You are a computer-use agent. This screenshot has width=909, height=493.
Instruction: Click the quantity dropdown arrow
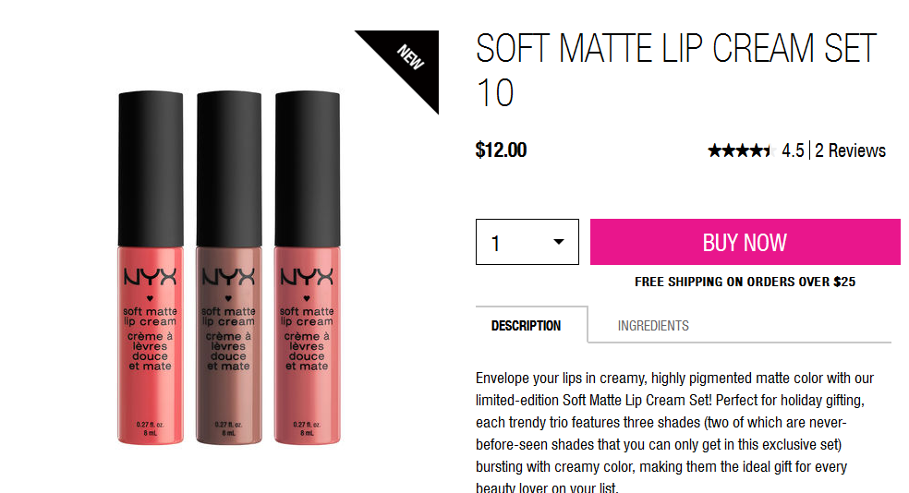click(x=558, y=242)
